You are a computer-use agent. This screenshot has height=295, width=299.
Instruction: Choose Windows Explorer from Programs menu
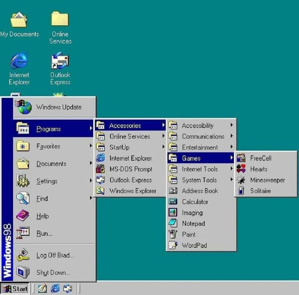tap(132, 191)
